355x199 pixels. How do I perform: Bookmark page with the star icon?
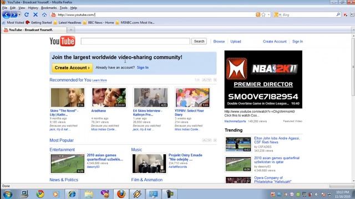263,15
